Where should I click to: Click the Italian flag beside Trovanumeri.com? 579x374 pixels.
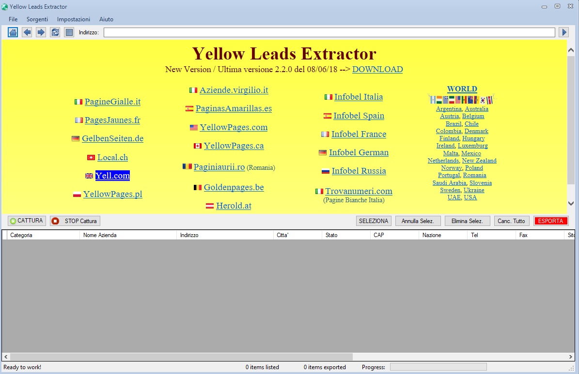click(319, 192)
